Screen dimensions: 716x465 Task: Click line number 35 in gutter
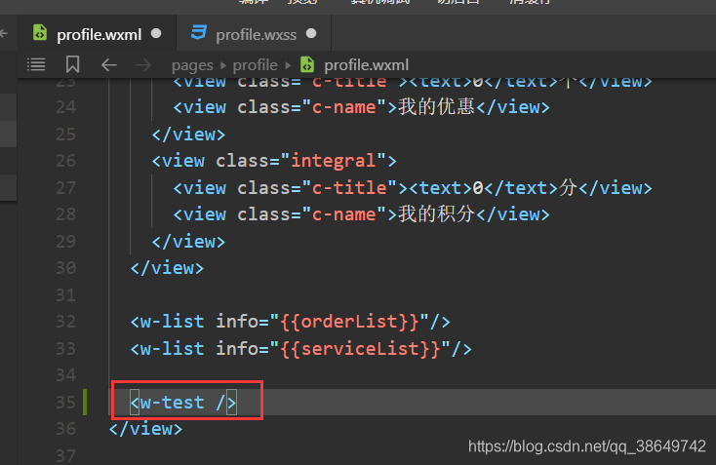[x=65, y=403]
